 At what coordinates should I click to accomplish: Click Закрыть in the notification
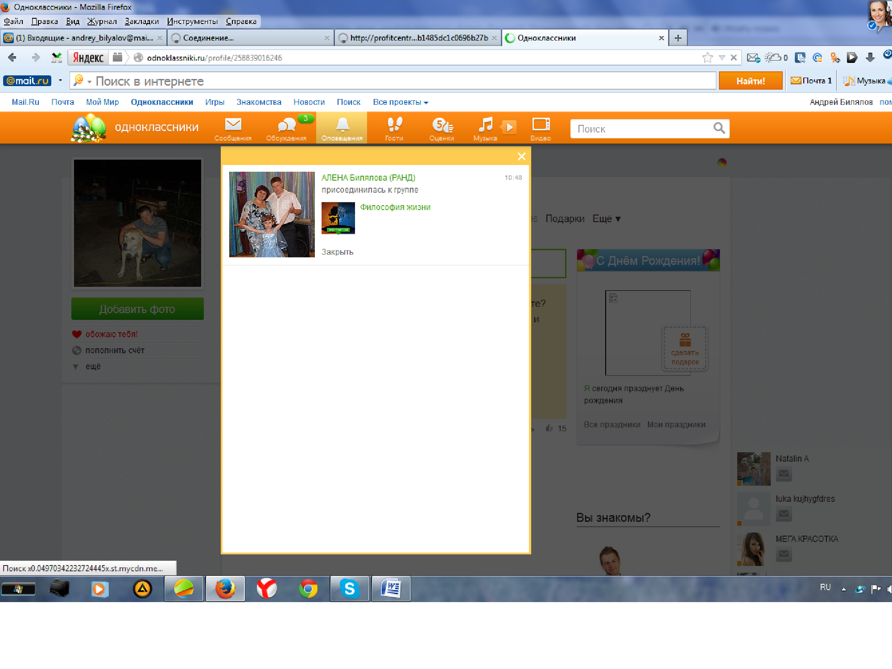338,252
